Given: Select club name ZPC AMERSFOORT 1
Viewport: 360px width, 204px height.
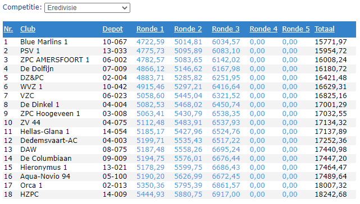Looking at the screenshot, I should [54, 60].
